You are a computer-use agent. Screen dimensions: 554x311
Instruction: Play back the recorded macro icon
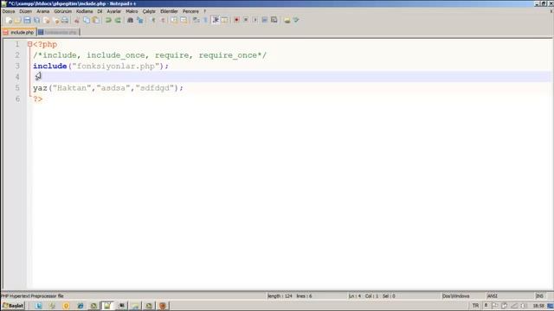[255, 20]
